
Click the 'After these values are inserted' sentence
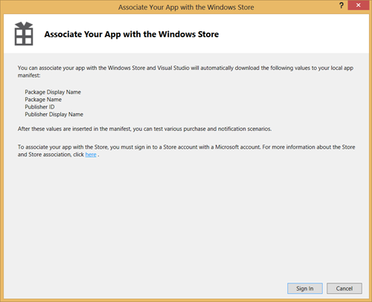point(144,129)
